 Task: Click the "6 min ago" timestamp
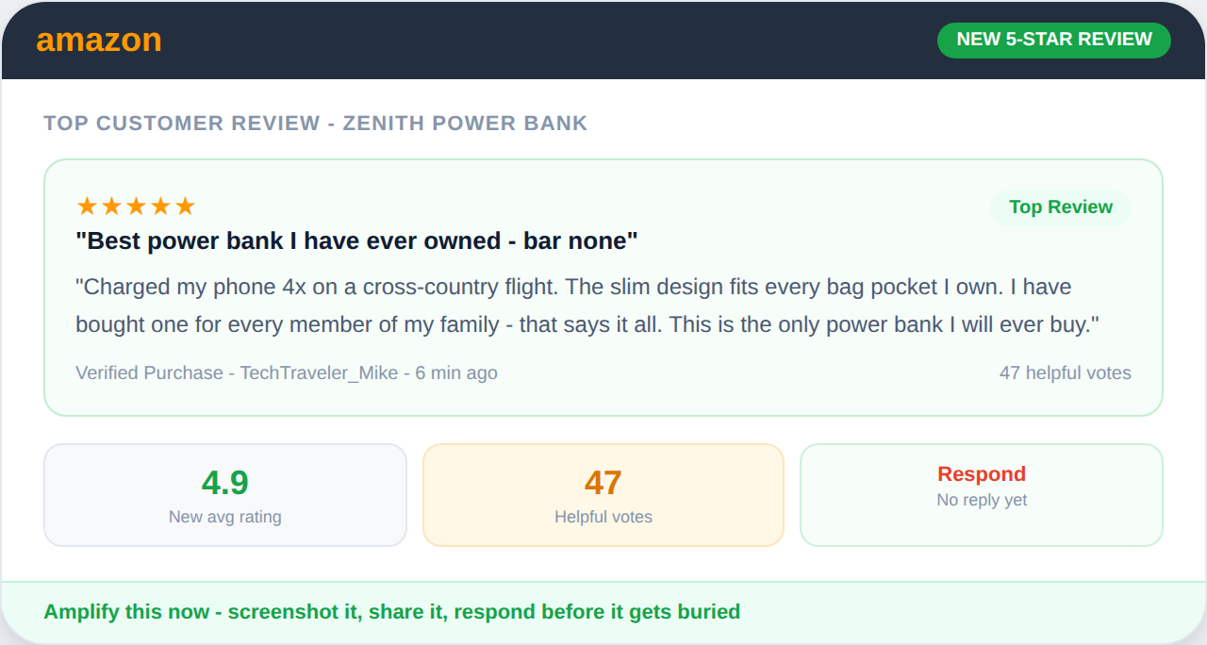tap(456, 373)
